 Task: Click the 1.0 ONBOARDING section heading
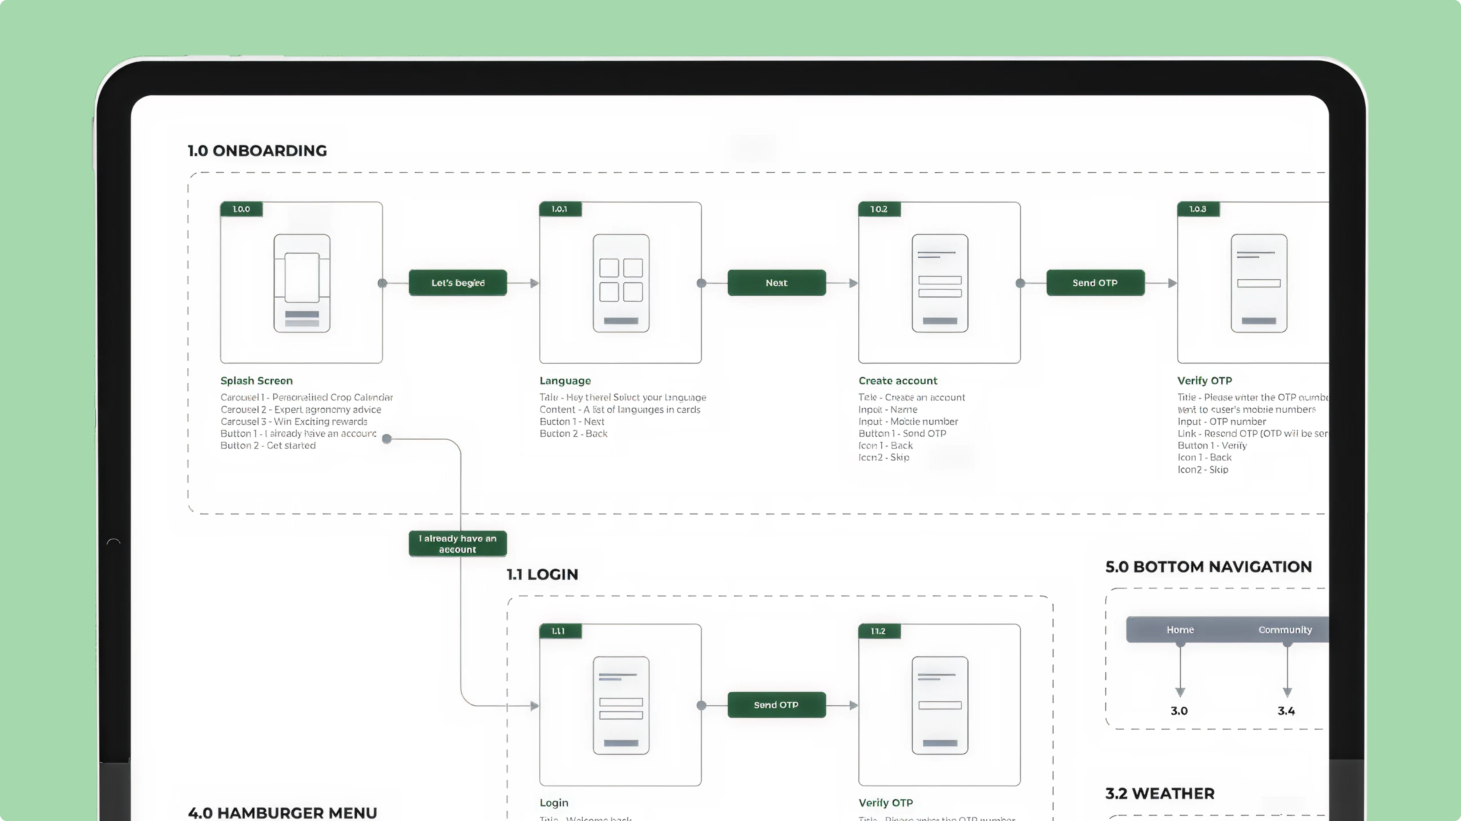click(257, 151)
